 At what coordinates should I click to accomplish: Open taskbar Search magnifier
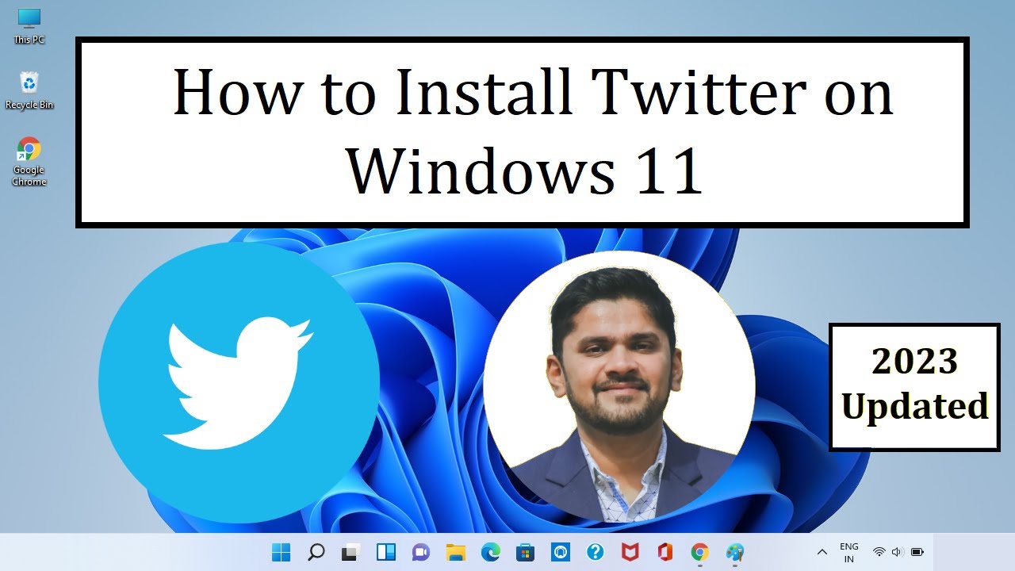click(x=316, y=552)
